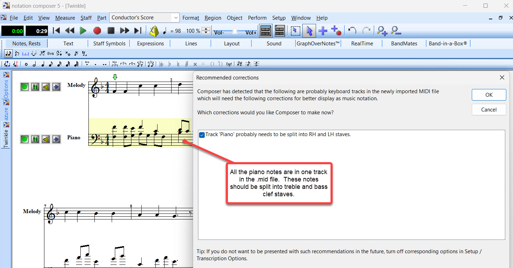Click the volume slider handle
The image size is (513, 268).
click(235, 31)
